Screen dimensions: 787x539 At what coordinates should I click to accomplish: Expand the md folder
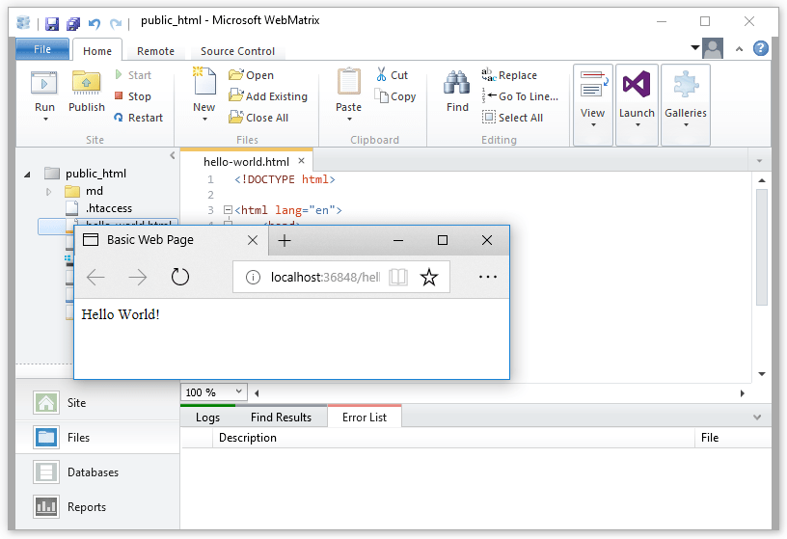click(x=48, y=191)
